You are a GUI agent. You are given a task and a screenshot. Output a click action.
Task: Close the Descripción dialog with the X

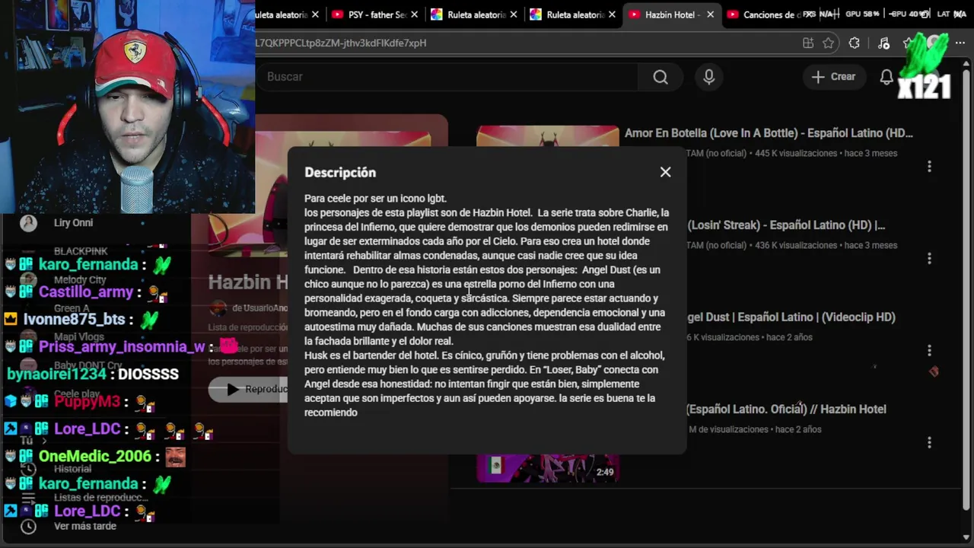[x=665, y=172]
